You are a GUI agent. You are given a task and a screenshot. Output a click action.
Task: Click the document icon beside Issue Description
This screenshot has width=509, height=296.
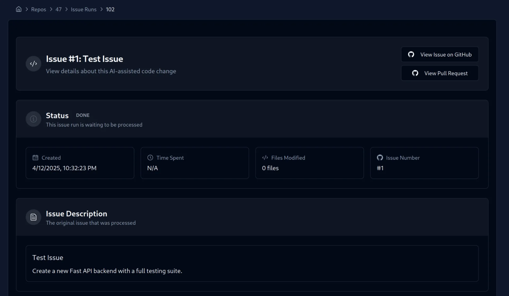click(33, 217)
